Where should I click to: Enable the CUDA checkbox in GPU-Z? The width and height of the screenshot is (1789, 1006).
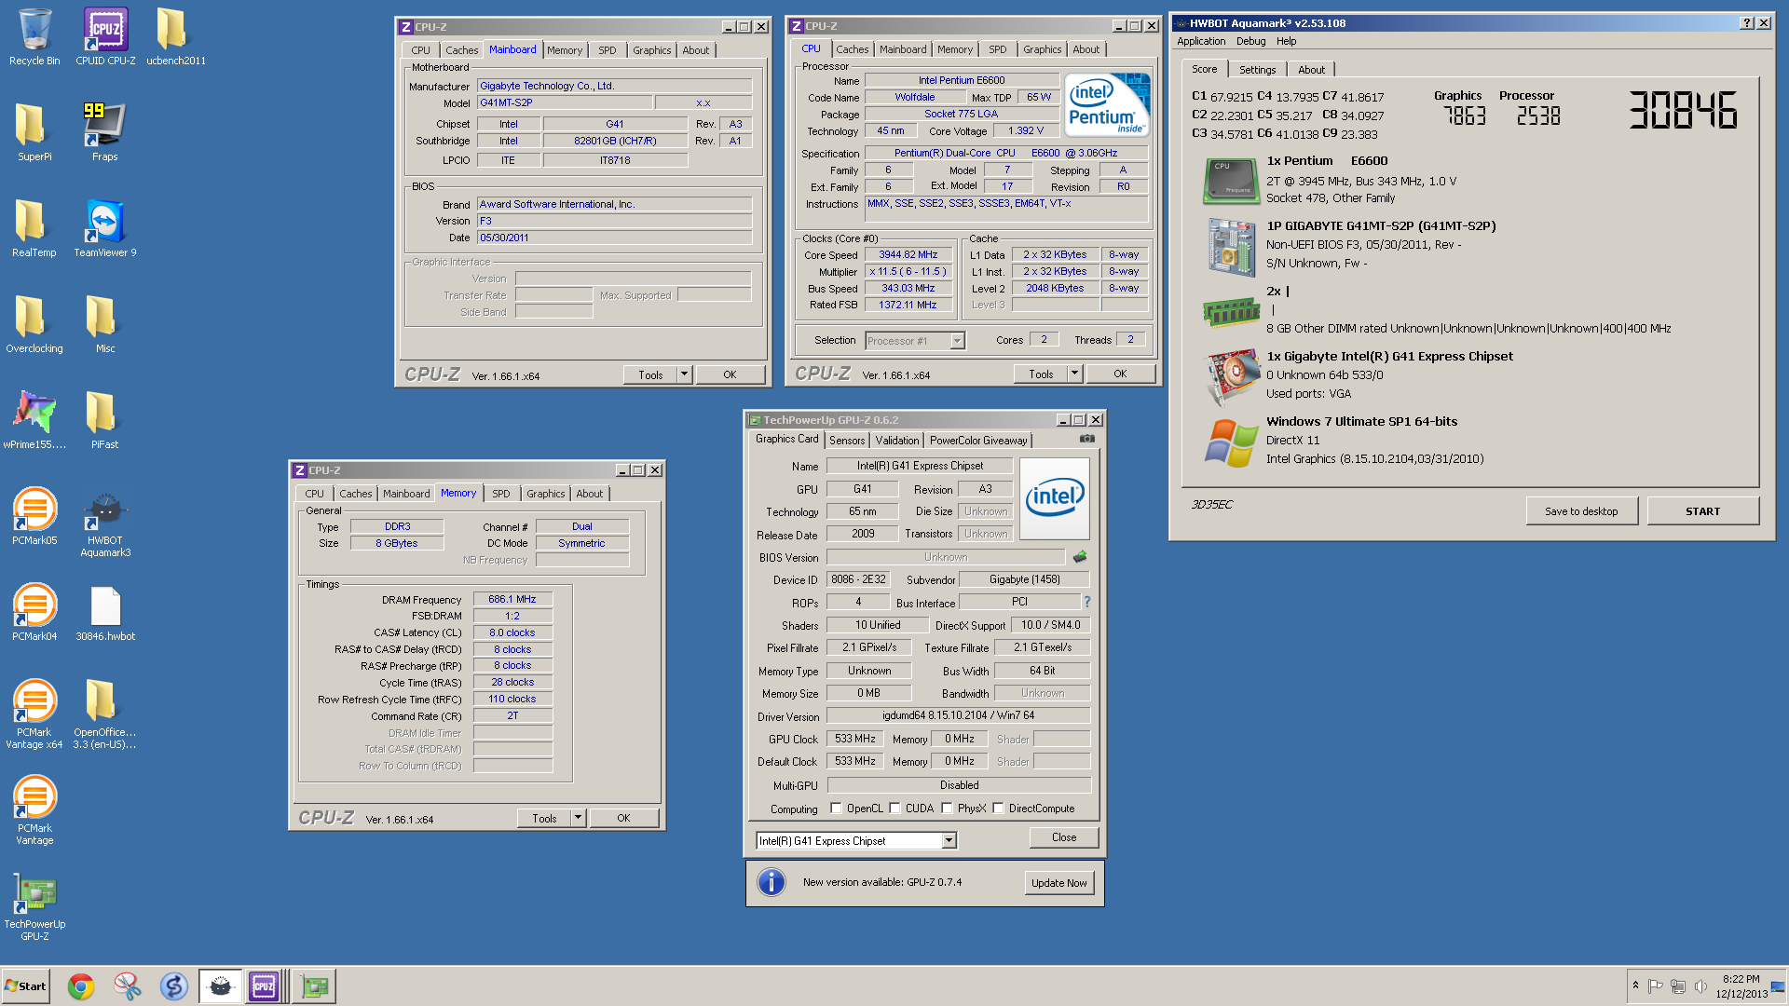894,809
